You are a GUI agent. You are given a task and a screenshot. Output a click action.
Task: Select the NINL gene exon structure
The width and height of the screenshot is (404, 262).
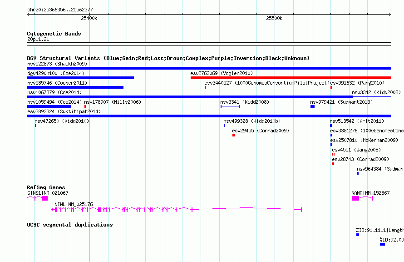point(177,210)
